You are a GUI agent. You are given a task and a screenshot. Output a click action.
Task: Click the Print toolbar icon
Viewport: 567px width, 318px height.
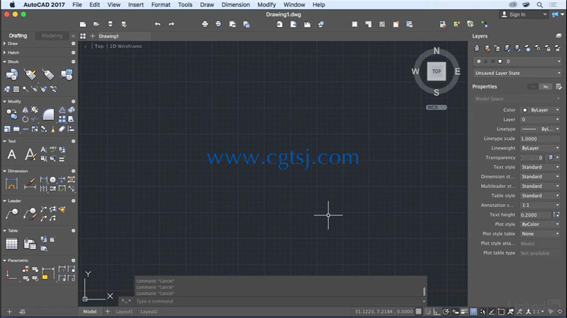point(205,24)
